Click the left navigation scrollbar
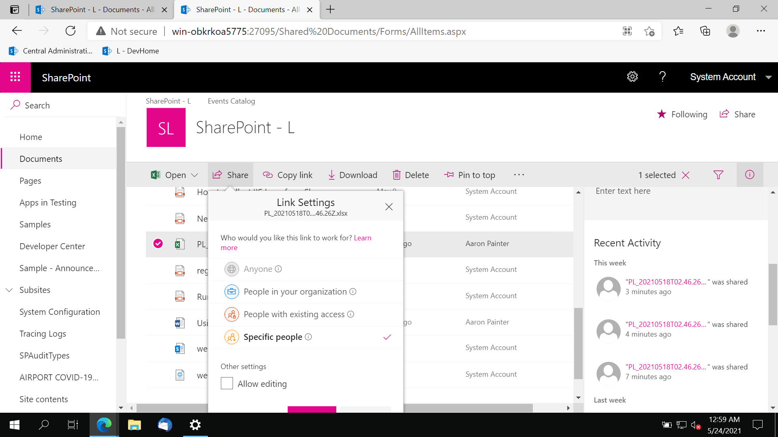Viewport: 778px width, 437px height. [x=121, y=233]
